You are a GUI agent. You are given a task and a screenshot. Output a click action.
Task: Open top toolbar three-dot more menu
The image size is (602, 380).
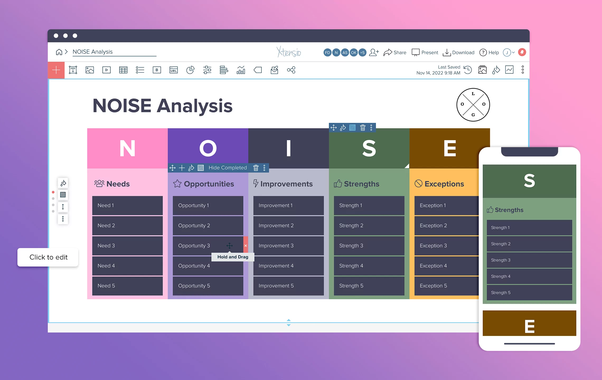pos(523,70)
